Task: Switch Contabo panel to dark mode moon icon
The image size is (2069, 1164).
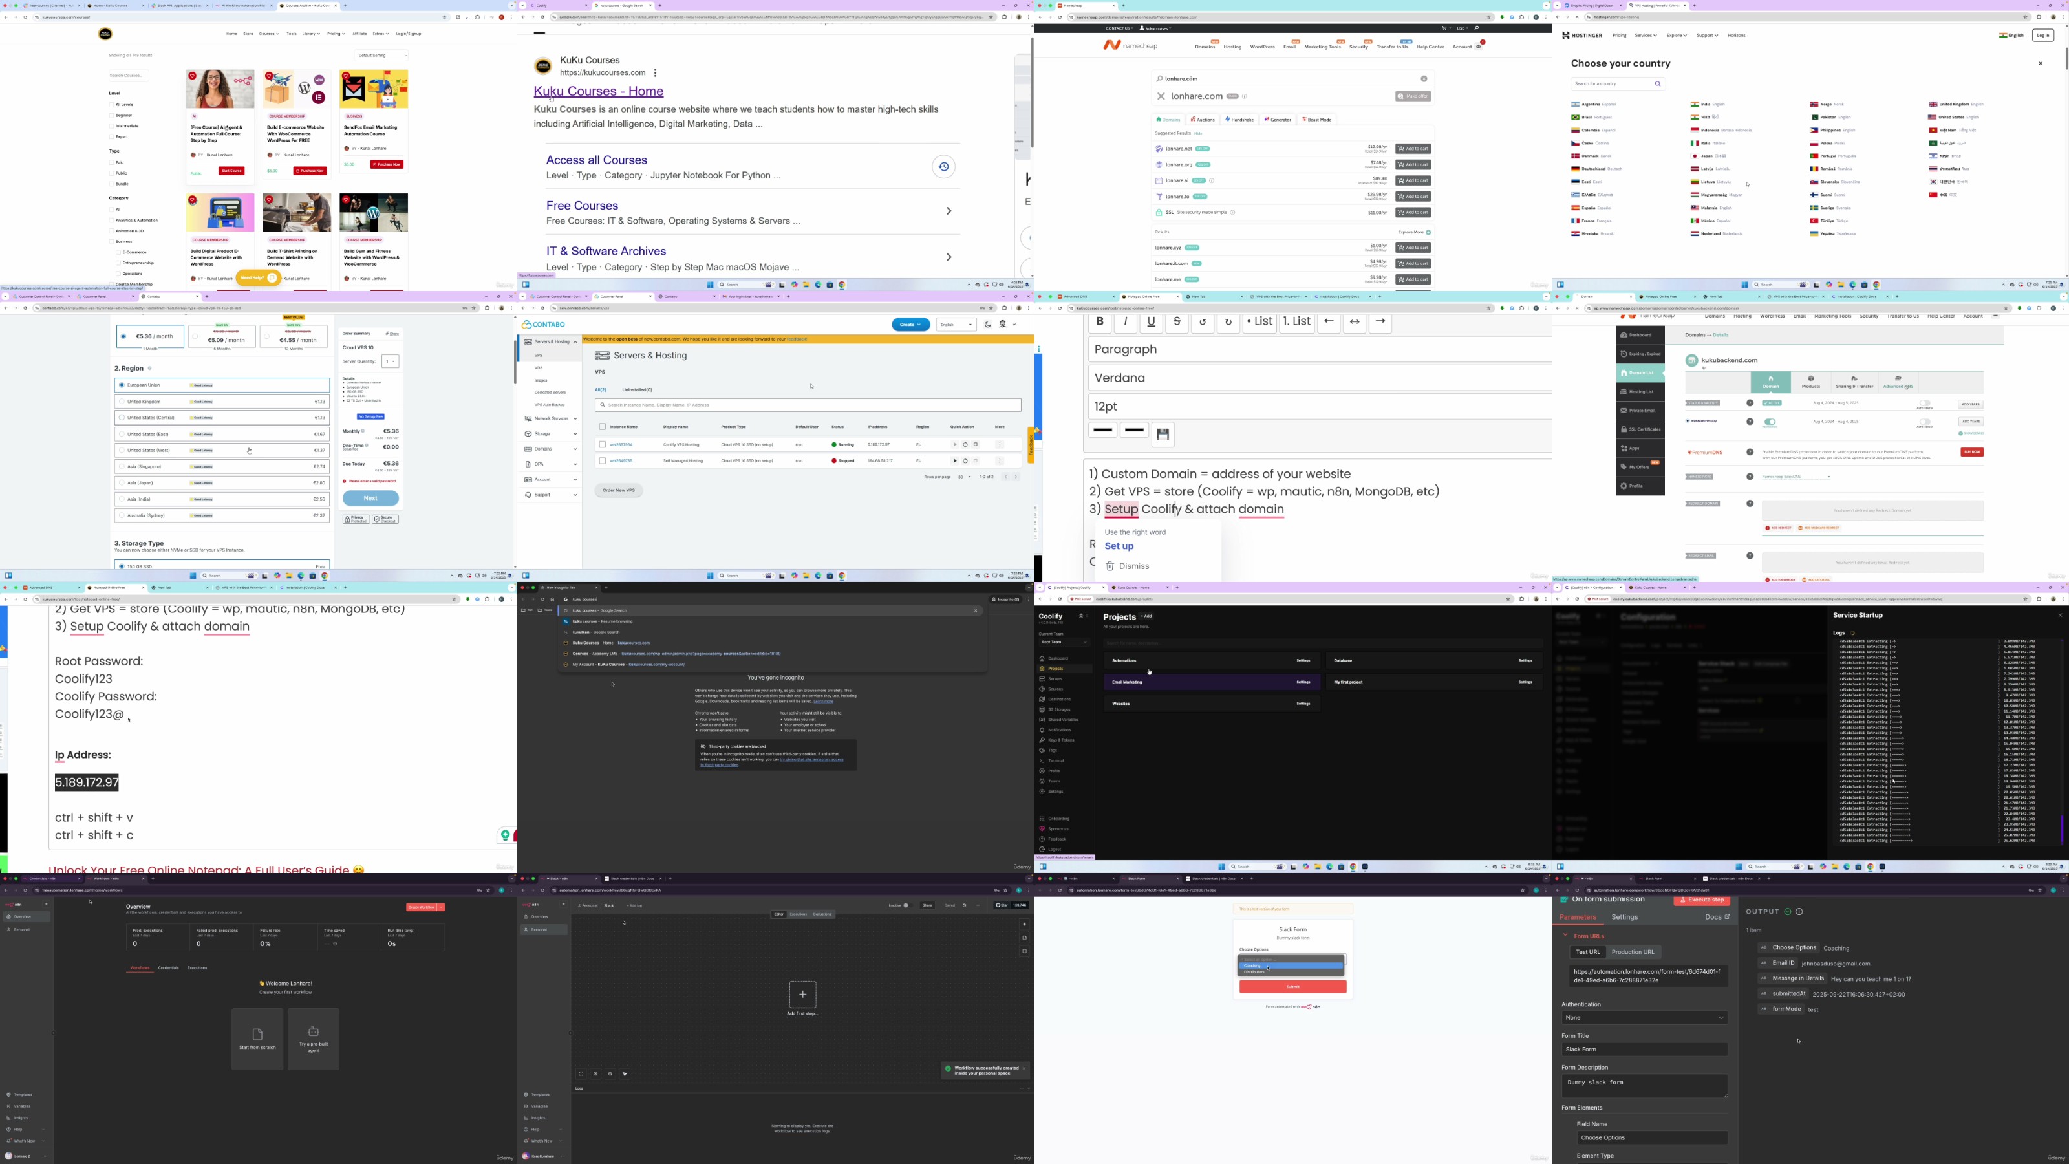Action: coord(987,325)
